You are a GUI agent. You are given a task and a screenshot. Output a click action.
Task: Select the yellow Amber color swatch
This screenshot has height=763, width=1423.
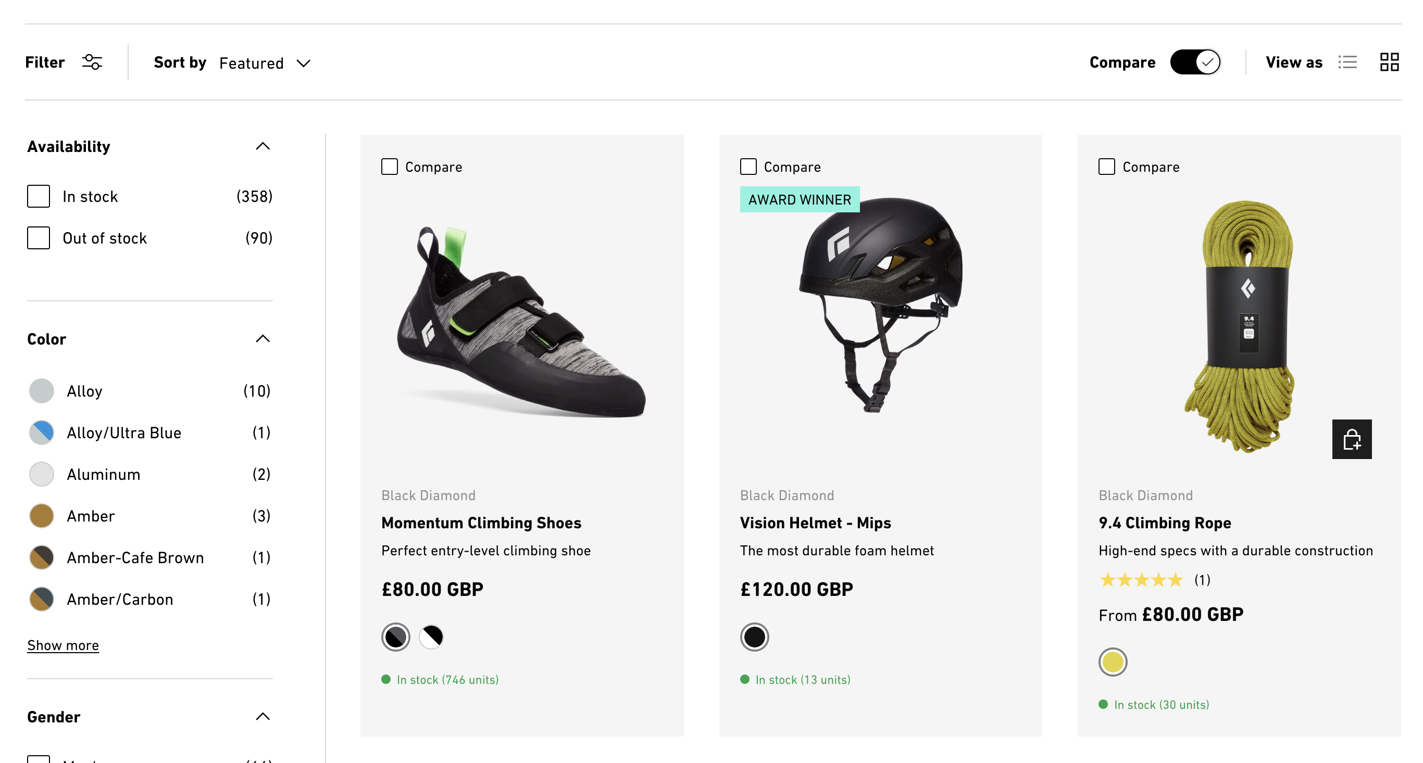[x=42, y=515]
